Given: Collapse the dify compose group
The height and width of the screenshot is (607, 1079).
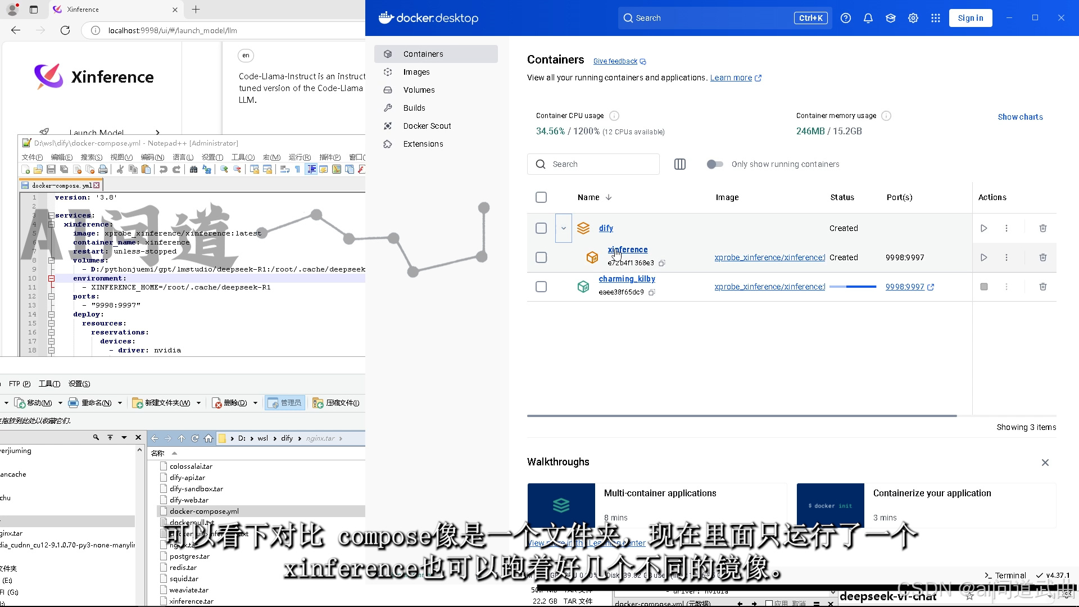Looking at the screenshot, I should coord(563,228).
